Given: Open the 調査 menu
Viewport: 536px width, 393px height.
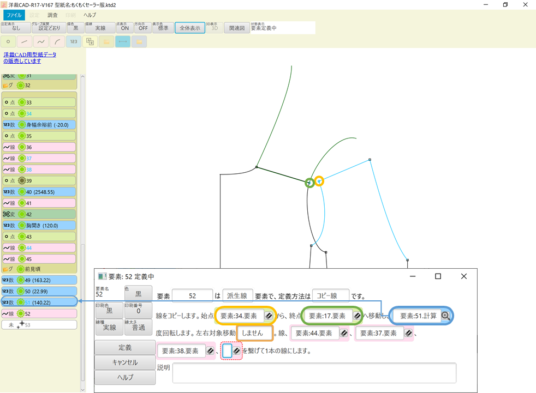Looking at the screenshot, I should 52,15.
